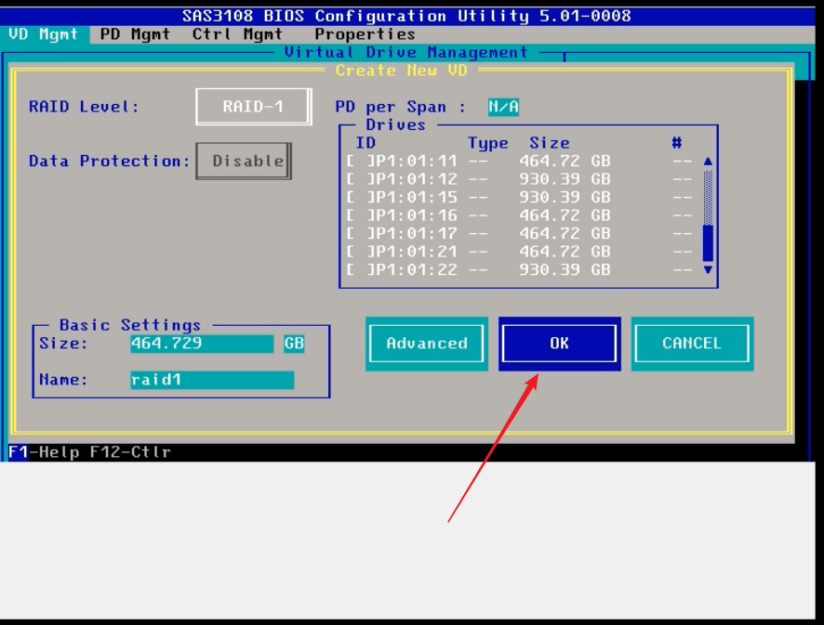Image resolution: width=824 pixels, height=625 pixels.
Task: Click the 930.39 GB size of P1:01:22
Action: coord(565,269)
